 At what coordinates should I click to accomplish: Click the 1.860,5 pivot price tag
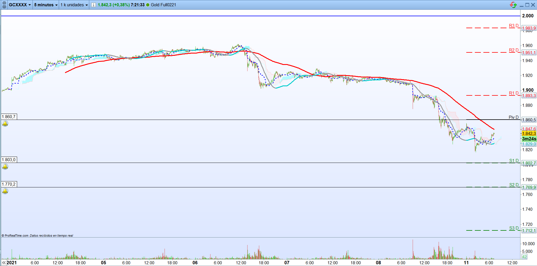click(x=529, y=120)
